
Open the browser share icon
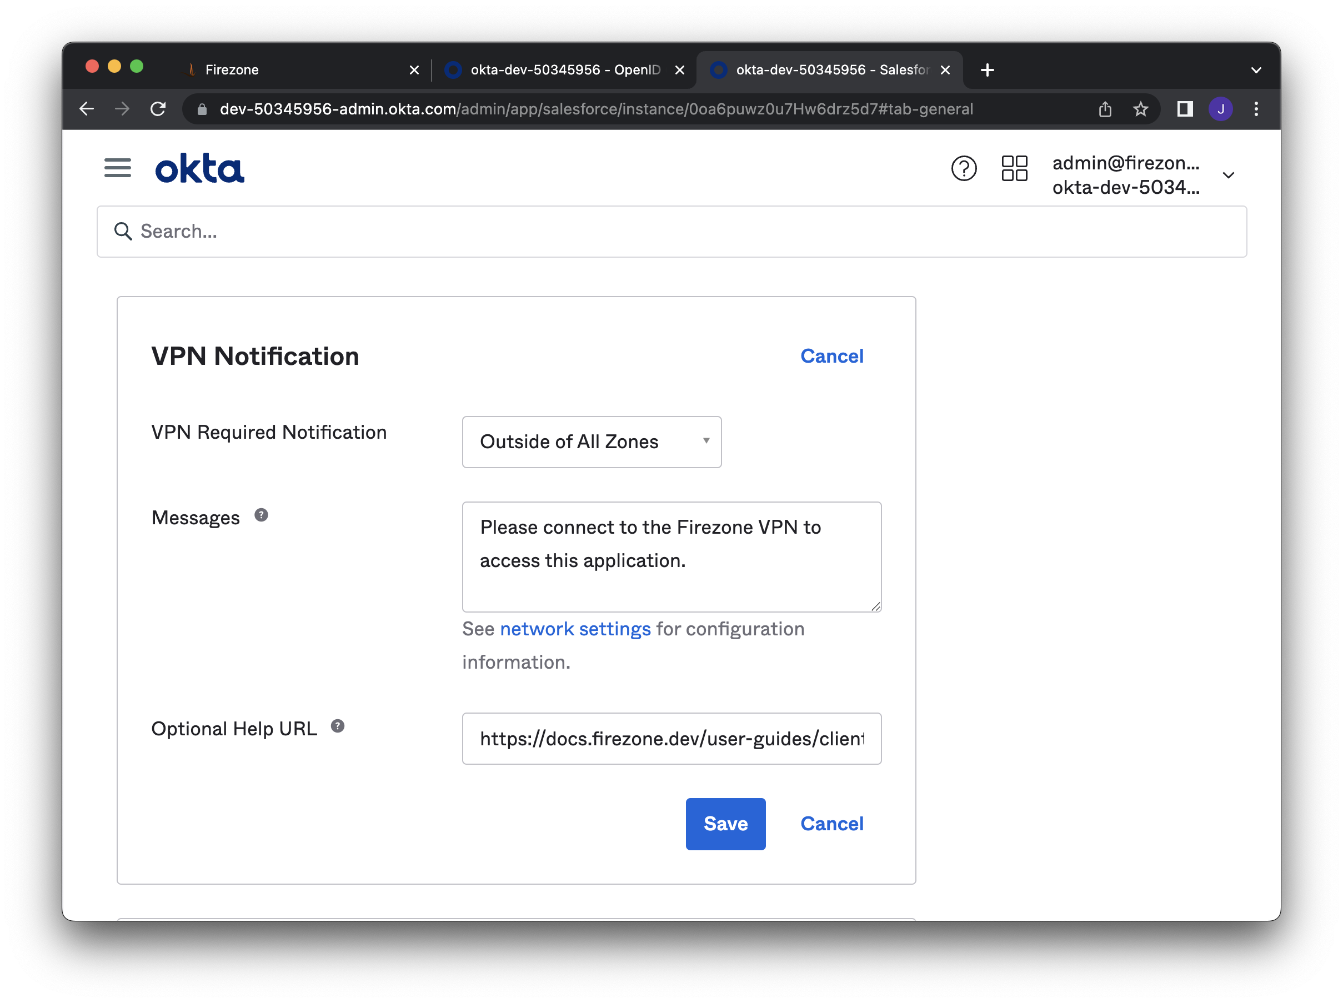point(1104,109)
